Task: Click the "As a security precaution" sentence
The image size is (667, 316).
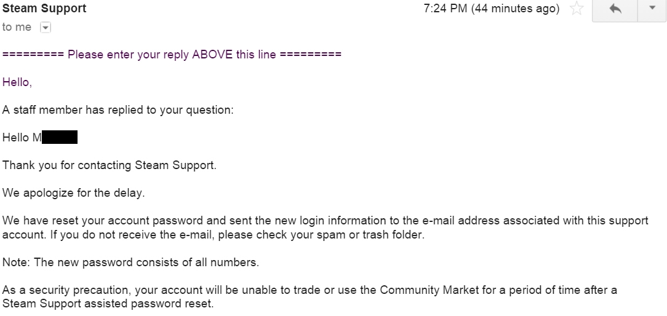Action: click(66, 290)
